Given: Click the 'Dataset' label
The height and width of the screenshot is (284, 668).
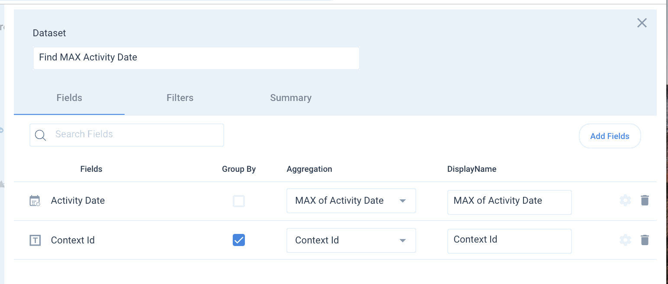Looking at the screenshot, I should [49, 33].
